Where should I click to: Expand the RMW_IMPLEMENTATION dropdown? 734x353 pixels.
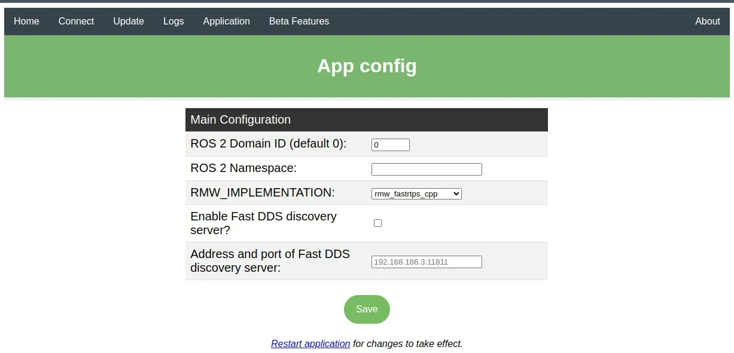pos(416,194)
